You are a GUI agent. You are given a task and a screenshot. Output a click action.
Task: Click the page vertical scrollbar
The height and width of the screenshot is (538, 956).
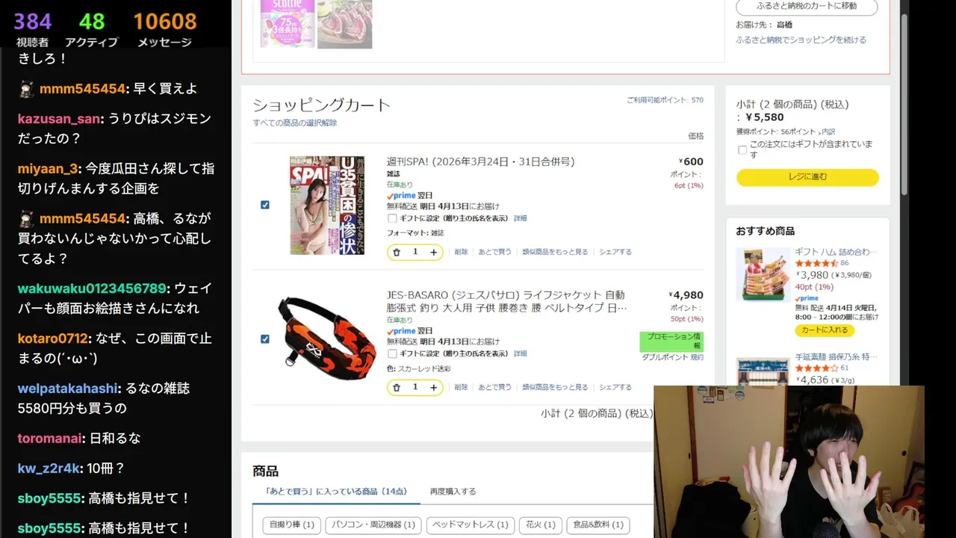tap(904, 105)
